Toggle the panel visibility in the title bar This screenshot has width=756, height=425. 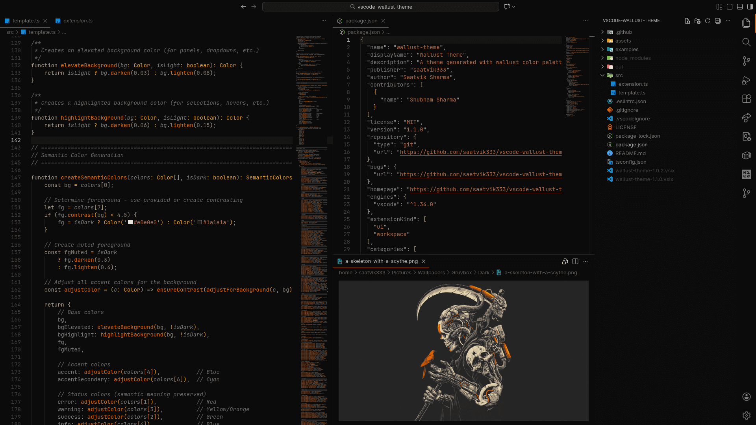(740, 6)
